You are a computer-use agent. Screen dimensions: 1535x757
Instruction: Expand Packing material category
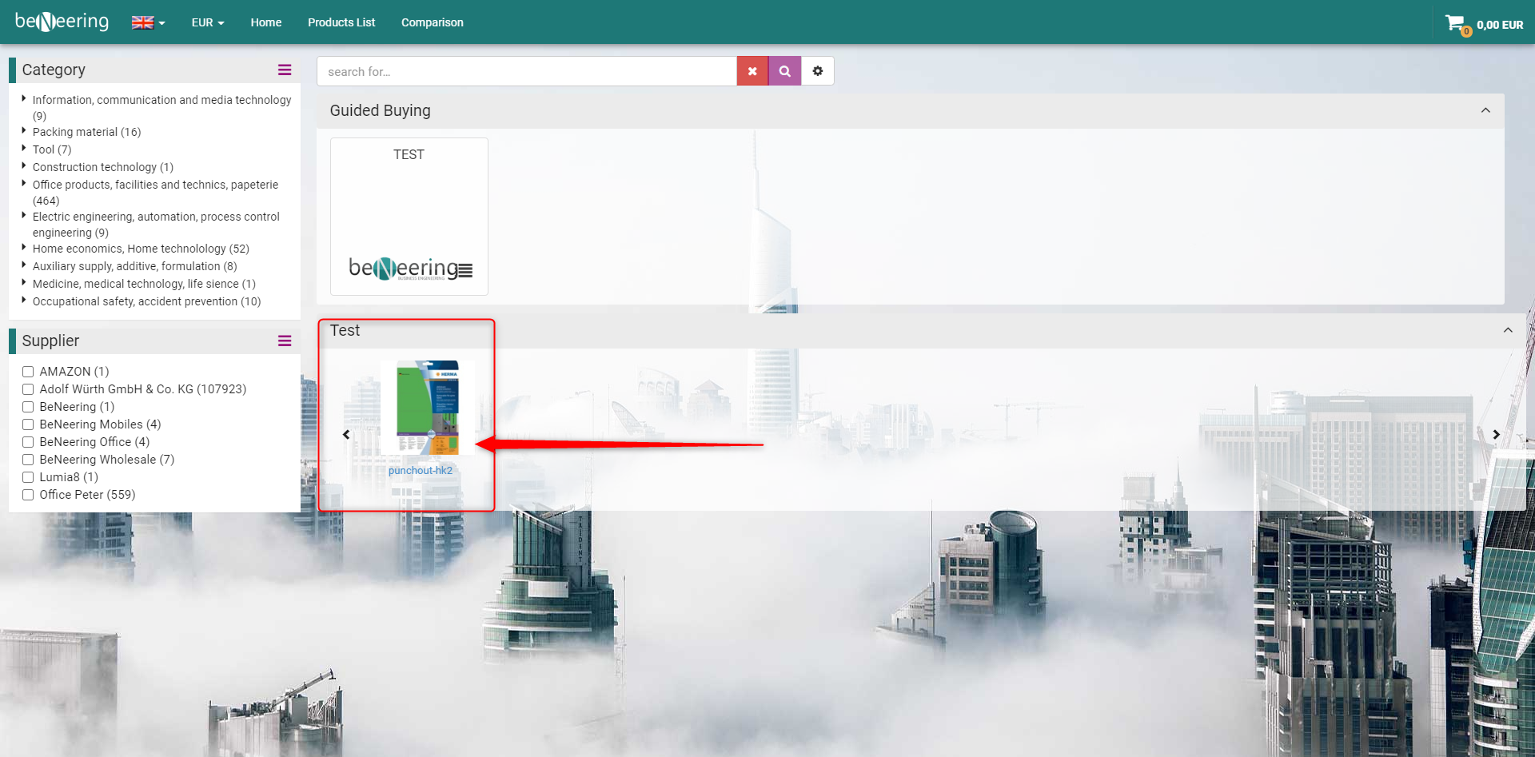pos(24,131)
